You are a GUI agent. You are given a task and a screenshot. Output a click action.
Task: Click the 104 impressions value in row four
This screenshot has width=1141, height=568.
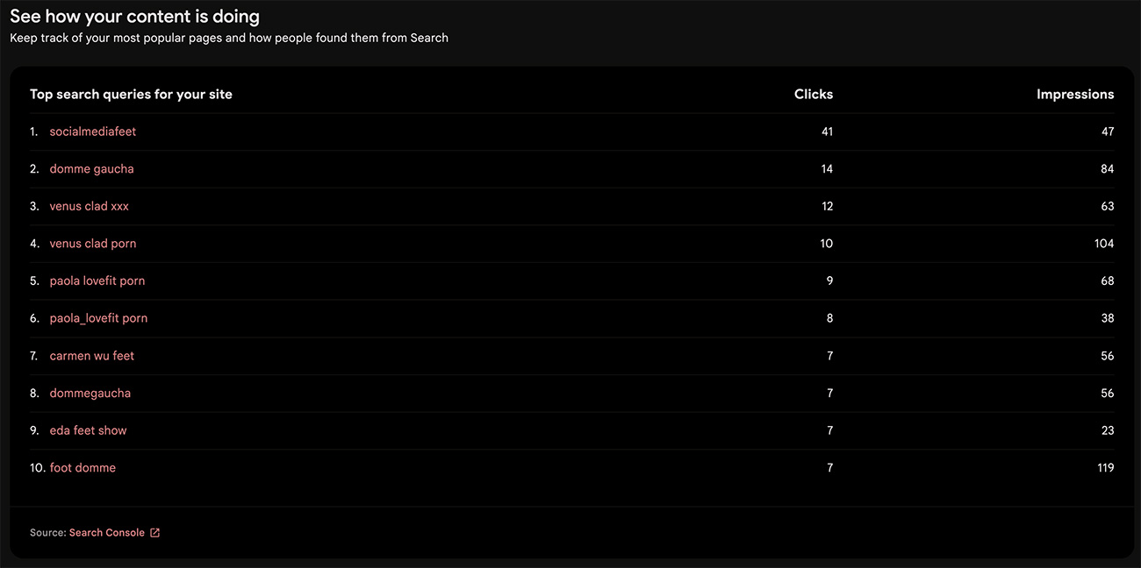[x=1104, y=244]
